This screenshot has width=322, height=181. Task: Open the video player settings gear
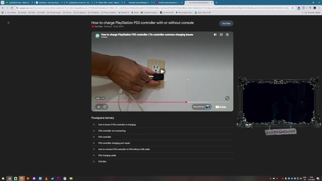coord(227,35)
